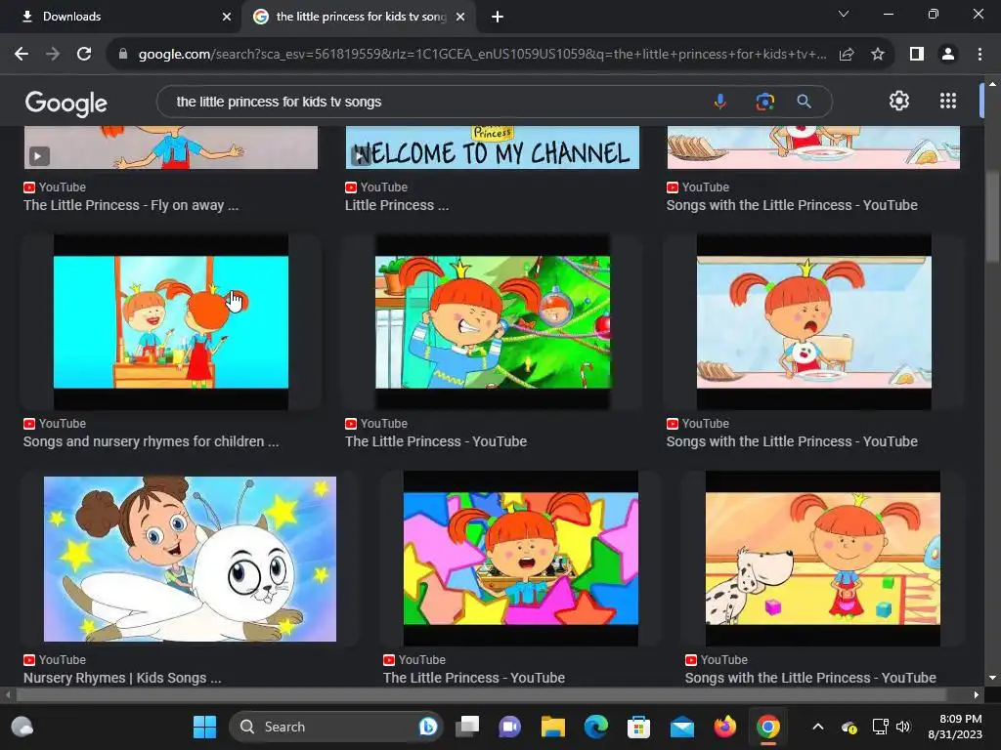Reload the current page

tap(84, 55)
